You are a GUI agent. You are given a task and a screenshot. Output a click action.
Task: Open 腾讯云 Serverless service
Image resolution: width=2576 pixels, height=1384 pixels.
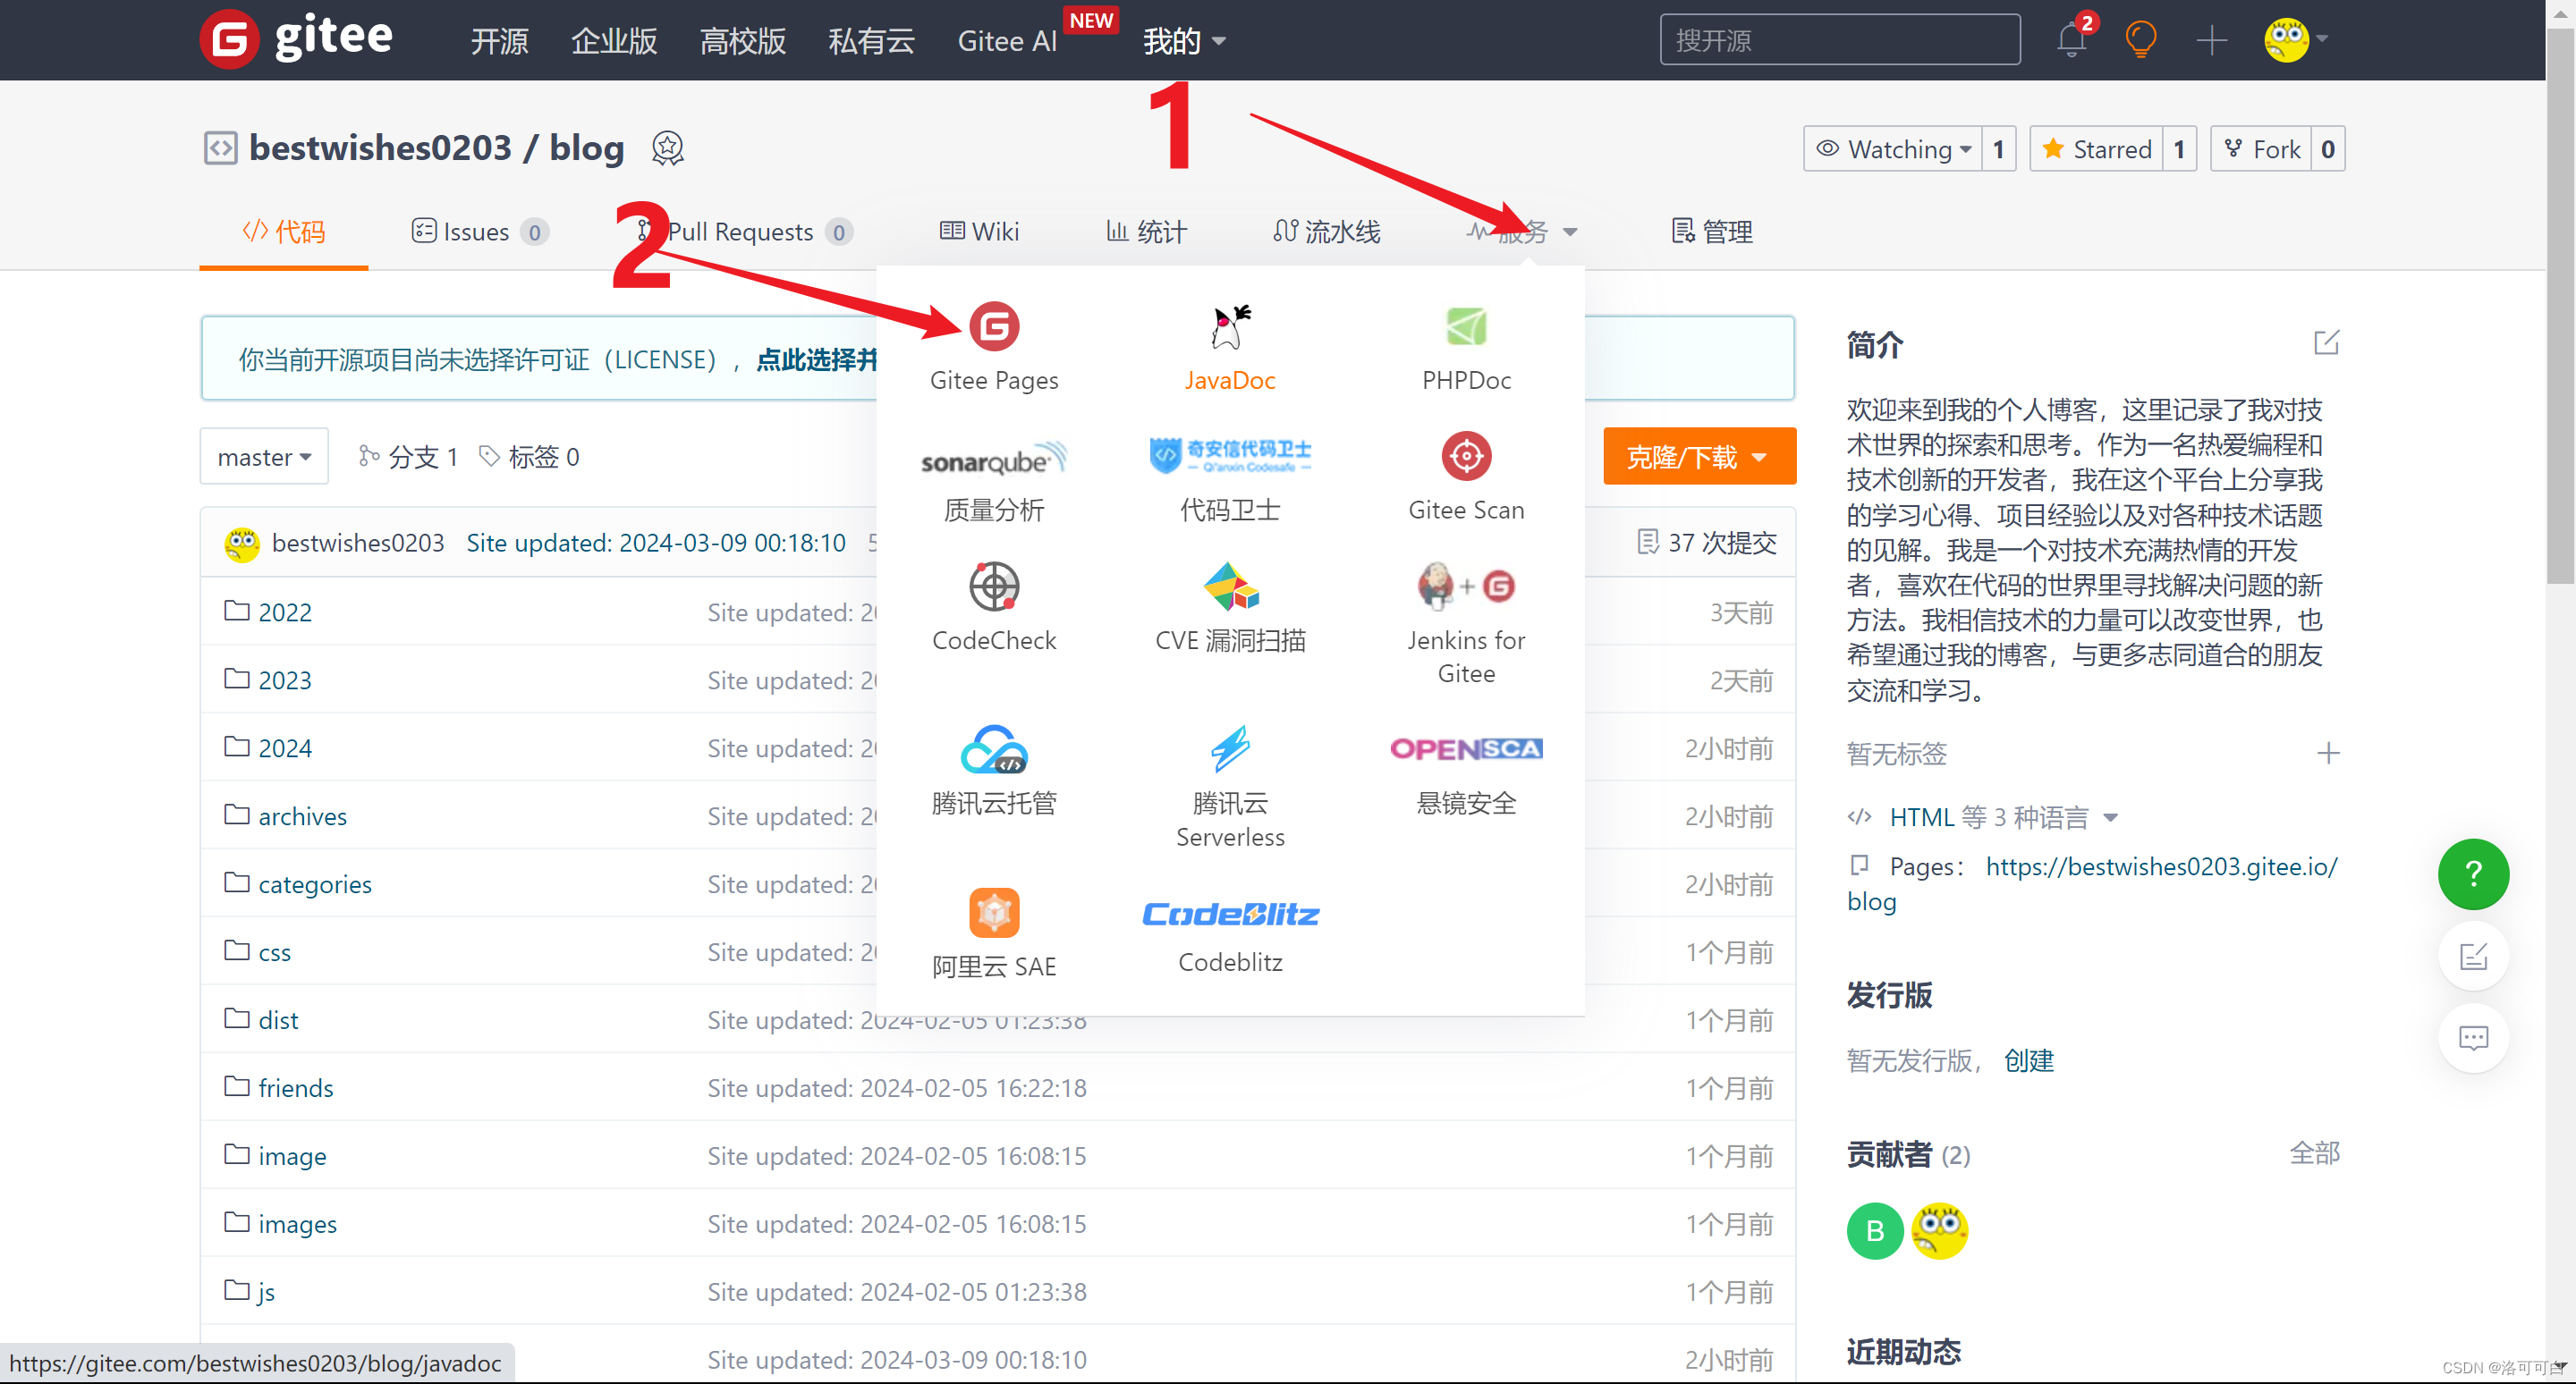tap(1229, 787)
